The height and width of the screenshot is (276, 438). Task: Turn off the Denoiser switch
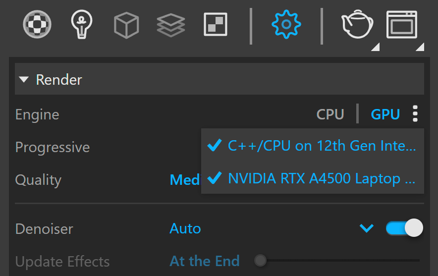coord(404,228)
